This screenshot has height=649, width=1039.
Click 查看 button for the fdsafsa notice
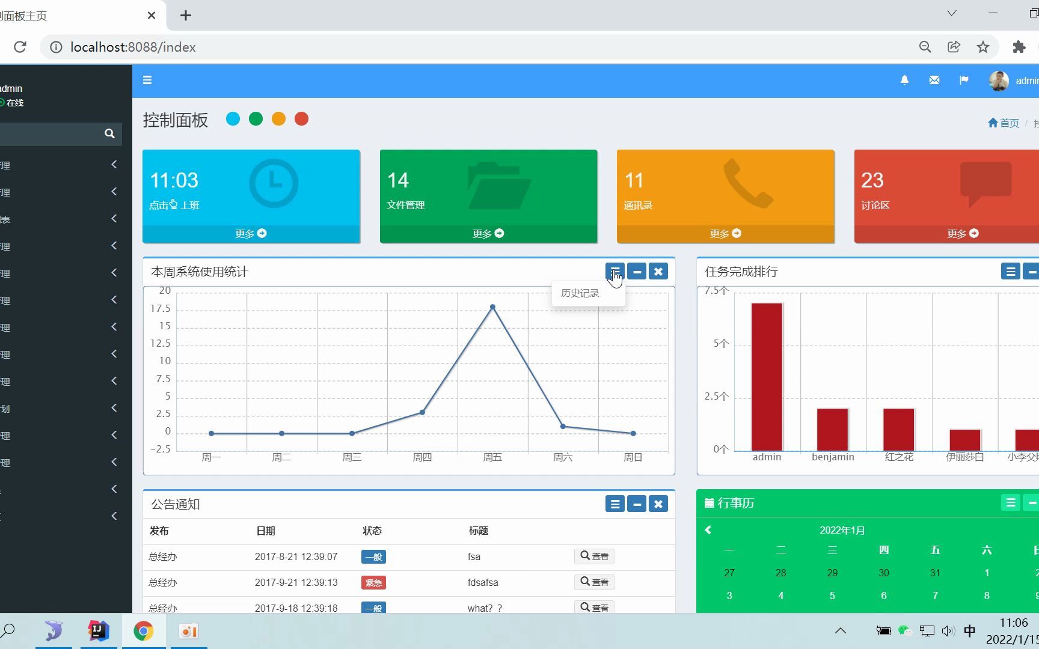click(594, 582)
